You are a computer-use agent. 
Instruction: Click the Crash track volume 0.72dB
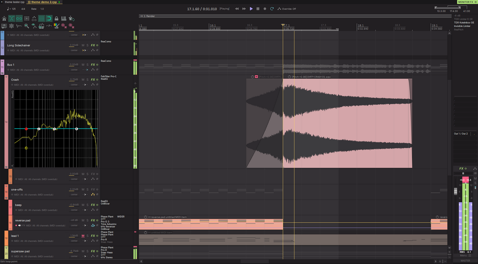pos(74,79)
